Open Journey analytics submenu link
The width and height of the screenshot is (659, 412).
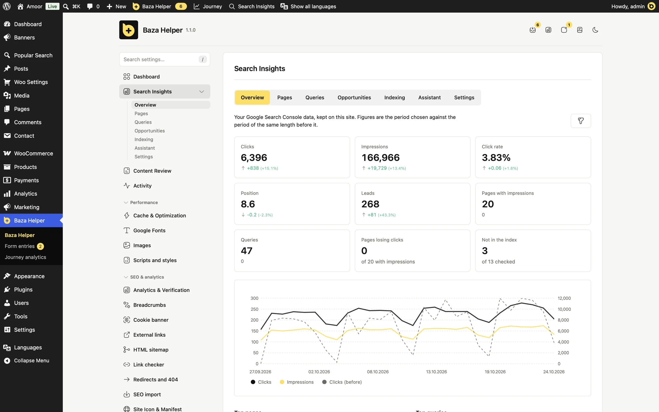[25, 257]
